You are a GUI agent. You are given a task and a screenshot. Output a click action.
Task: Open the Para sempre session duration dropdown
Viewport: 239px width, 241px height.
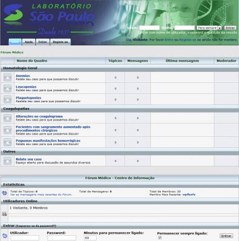(209, 28)
